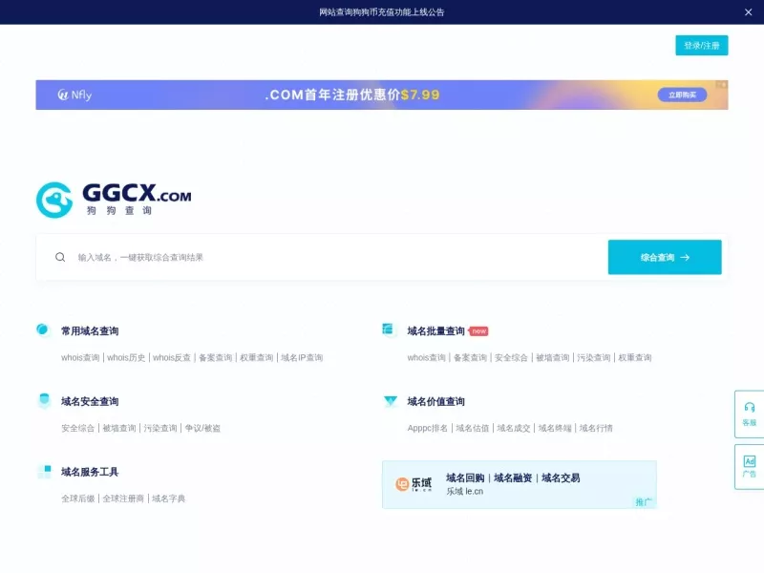
Task: Open the Apppc排名 link
Action: click(427, 428)
